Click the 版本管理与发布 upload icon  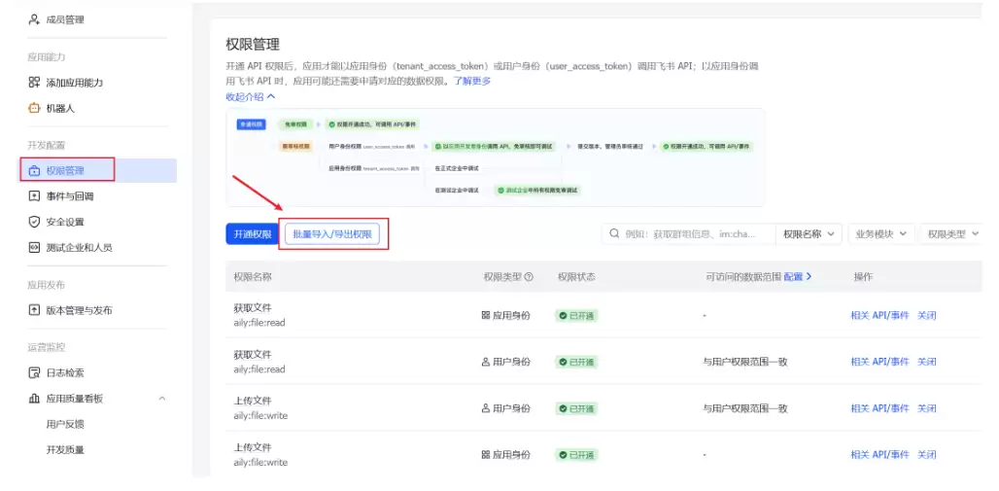[x=34, y=310]
